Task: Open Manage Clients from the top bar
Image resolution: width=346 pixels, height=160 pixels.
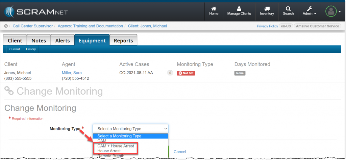Action: (239, 11)
